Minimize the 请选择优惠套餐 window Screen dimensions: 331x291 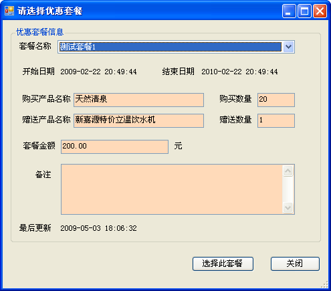[289, 11]
